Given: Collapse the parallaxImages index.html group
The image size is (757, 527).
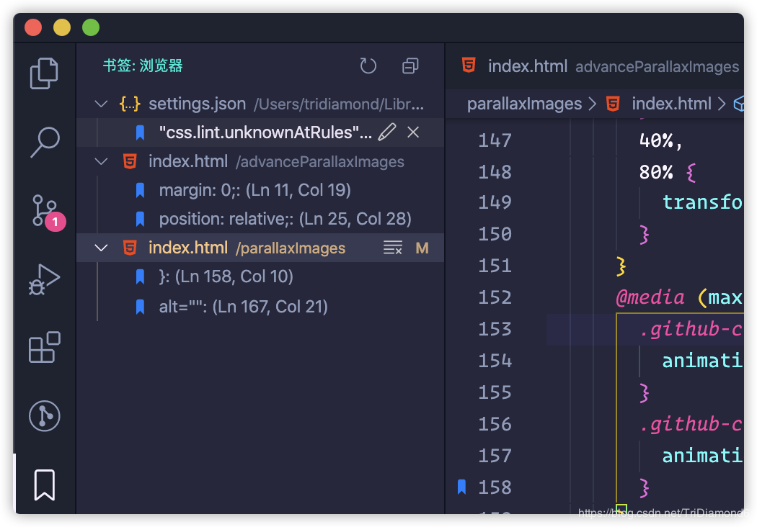Looking at the screenshot, I should click(101, 248).
